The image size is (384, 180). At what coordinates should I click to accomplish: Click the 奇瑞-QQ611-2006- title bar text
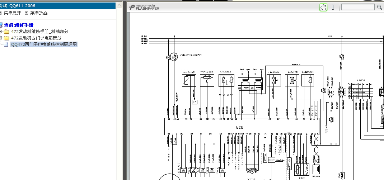point(19,6)
